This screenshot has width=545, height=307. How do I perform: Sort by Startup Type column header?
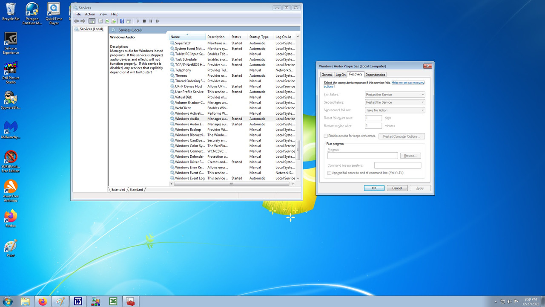pos(261,37)
